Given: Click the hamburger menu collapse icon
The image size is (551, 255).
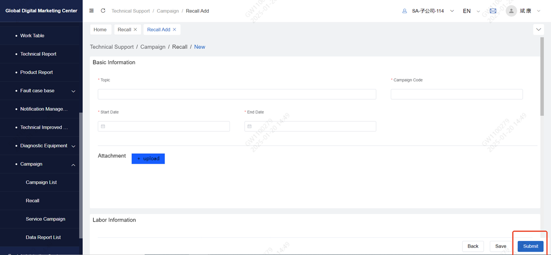Looking at the screenshot, I should coord(91,11).
